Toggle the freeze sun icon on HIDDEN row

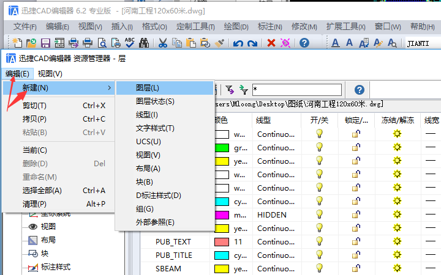pos(397,215)
